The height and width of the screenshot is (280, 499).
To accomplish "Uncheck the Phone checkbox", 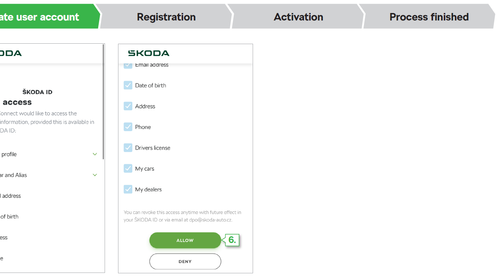I will pyautogui.click(x=128, y=127).
